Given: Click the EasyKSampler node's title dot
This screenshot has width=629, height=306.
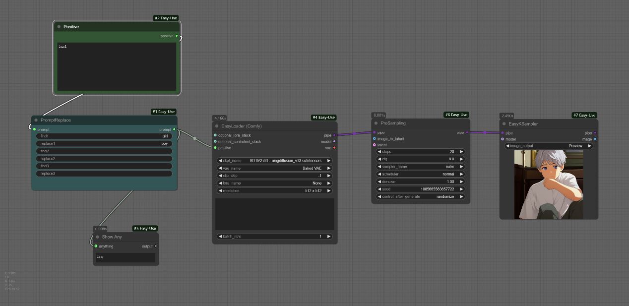Looking at the screenshot, I should [x=504, y=123].
